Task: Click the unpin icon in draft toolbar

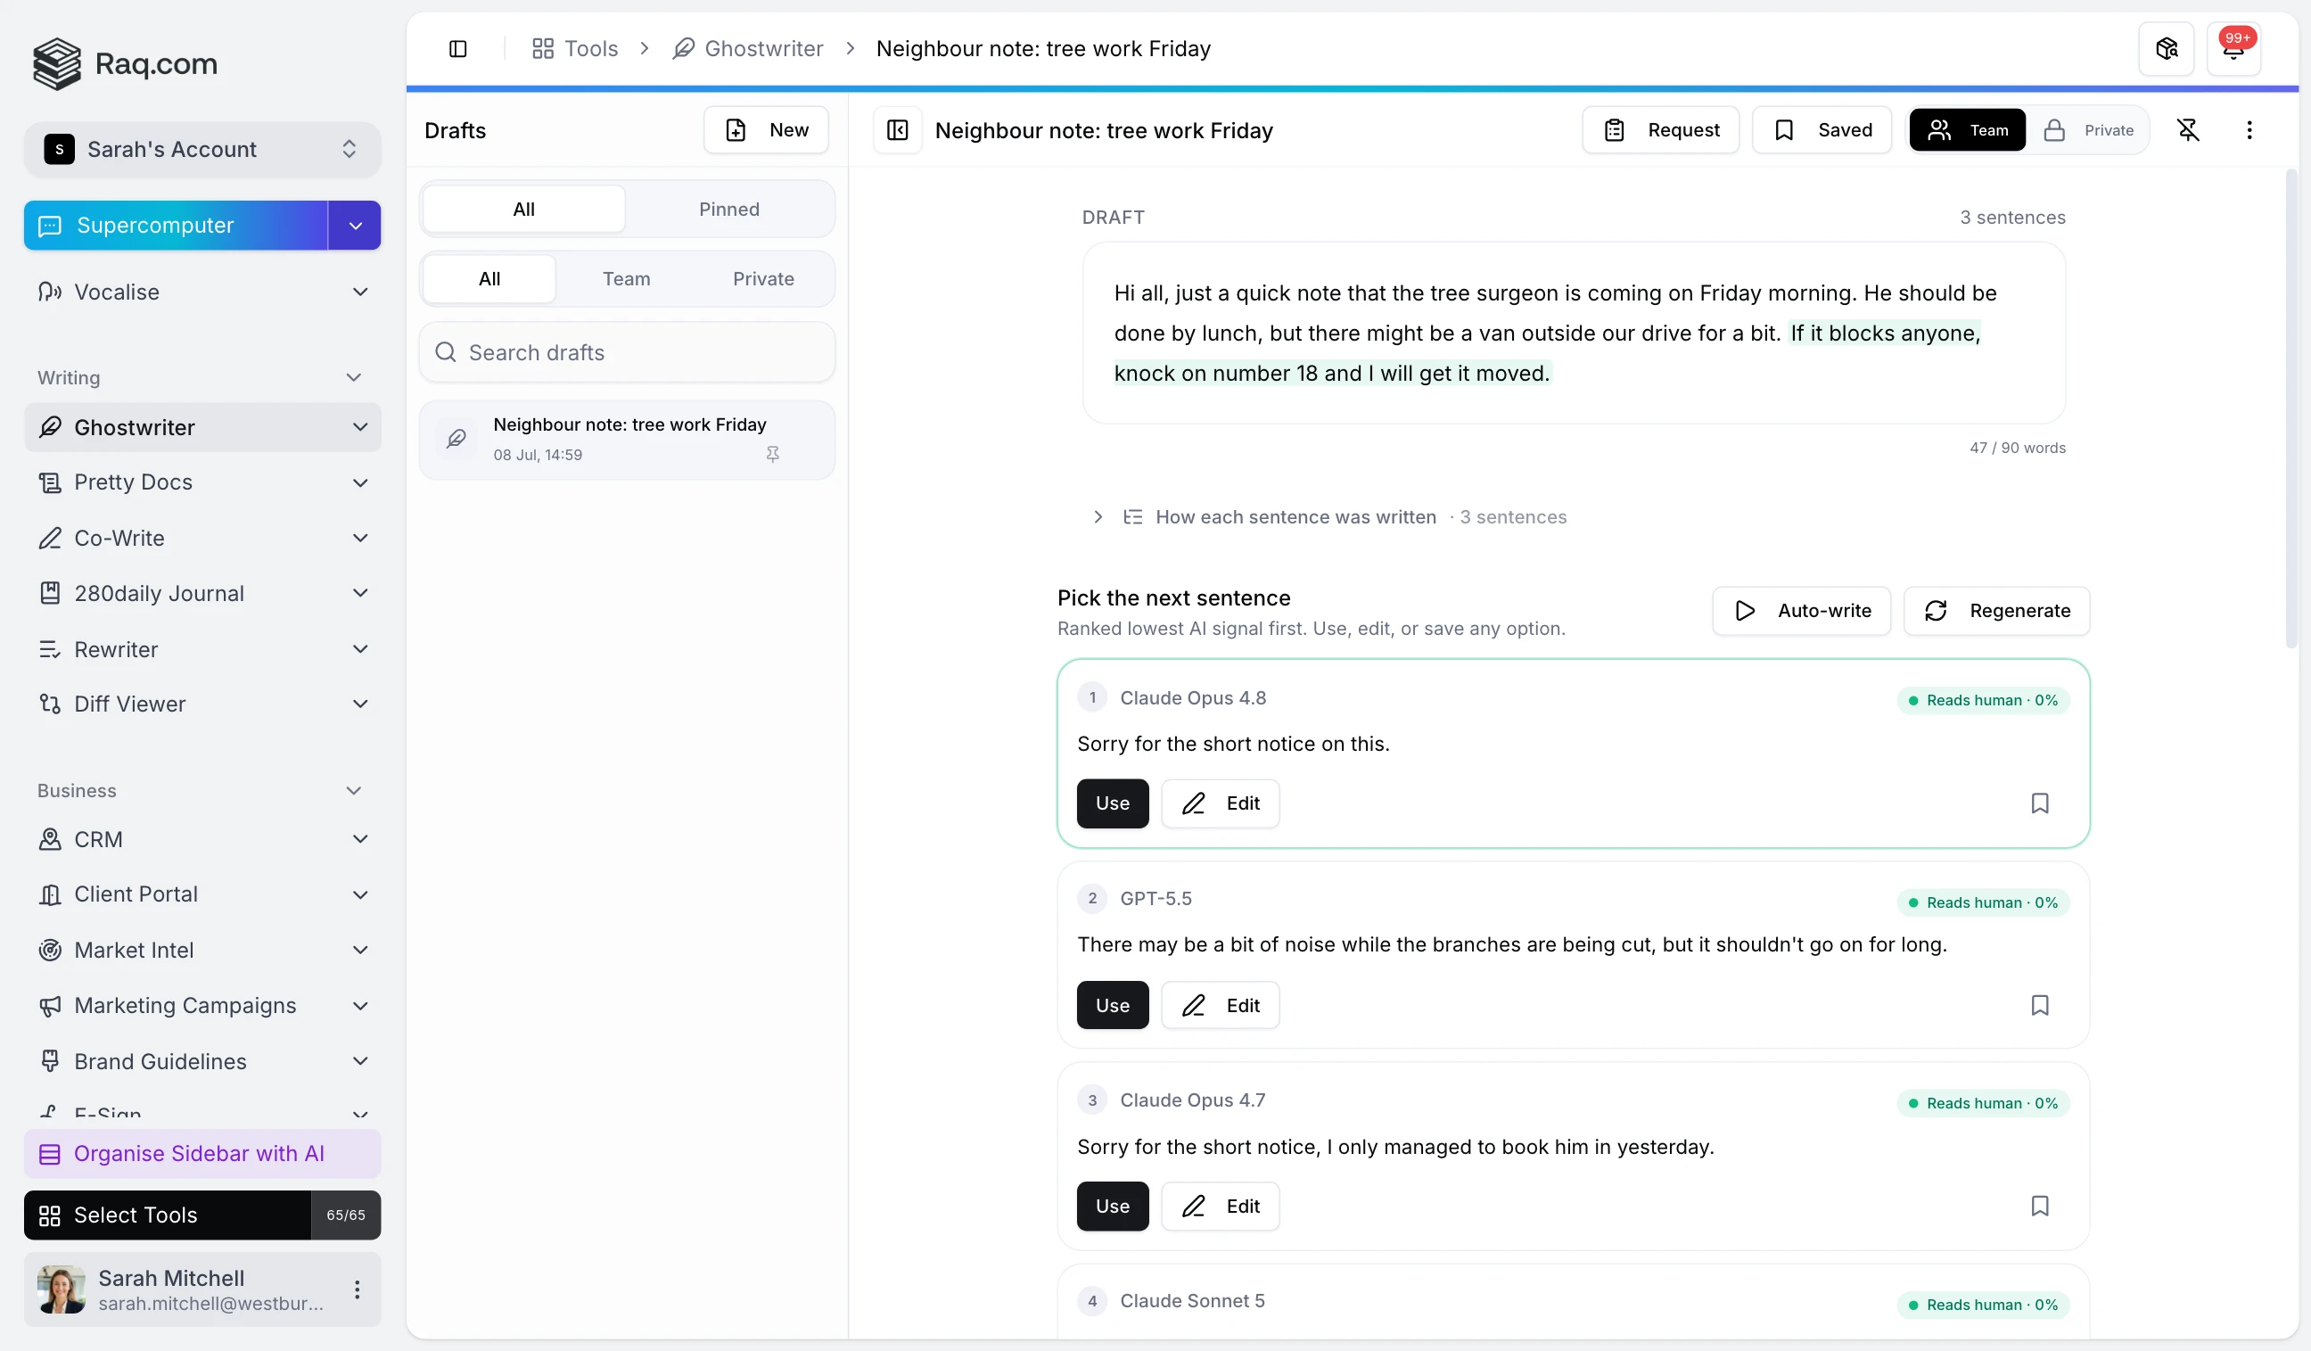Action: point(2188,130)
